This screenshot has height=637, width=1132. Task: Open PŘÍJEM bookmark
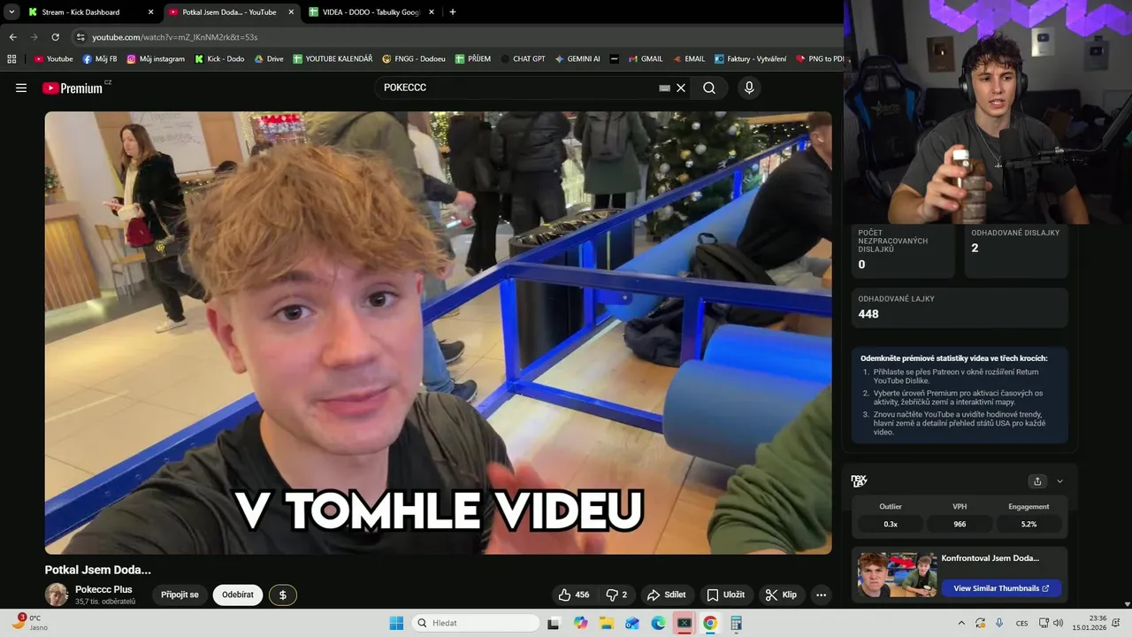point(473,58)
